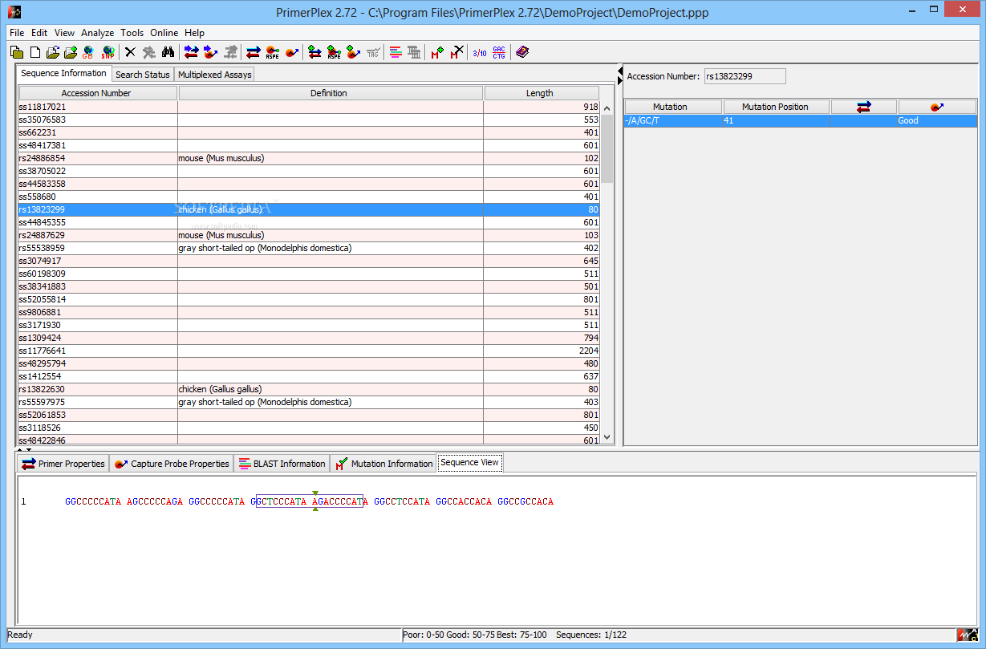
Task: Click the green-arrow capture probe icon
Action: coord(354,52)
